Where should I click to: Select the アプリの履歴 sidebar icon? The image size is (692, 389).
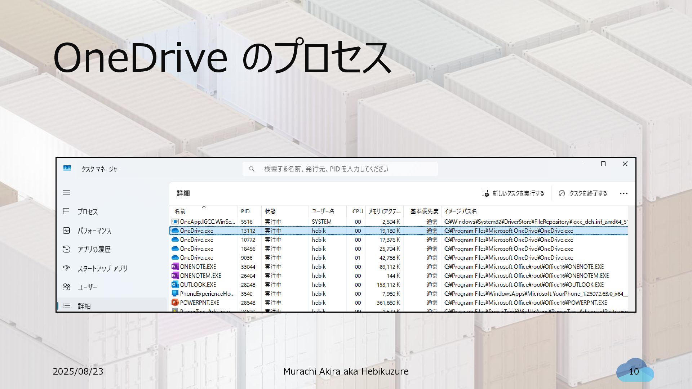66,249
